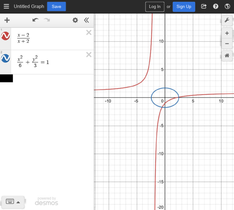
Task: Click the redo arrow icon
Action: click(x=47, y=20)
